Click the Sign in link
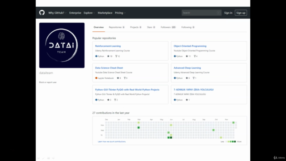The width and height of the screenshot is (286, 161). point(228,13)
